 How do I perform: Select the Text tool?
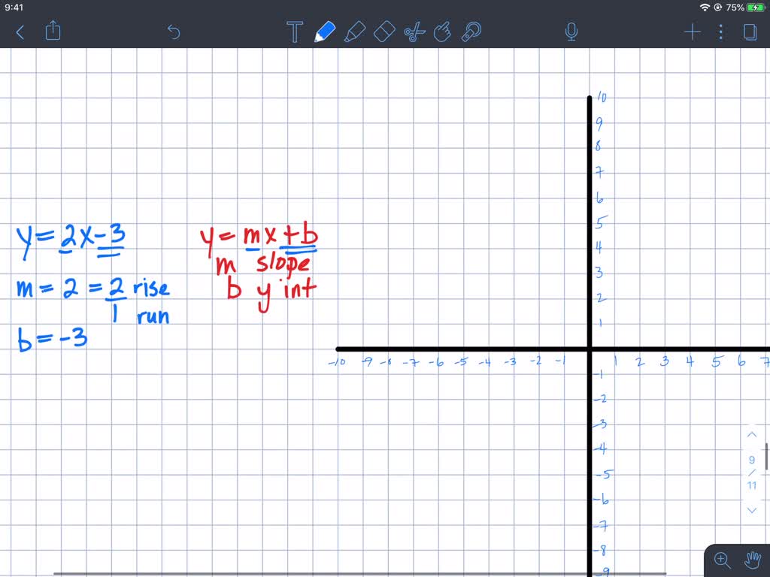(294, 32)
